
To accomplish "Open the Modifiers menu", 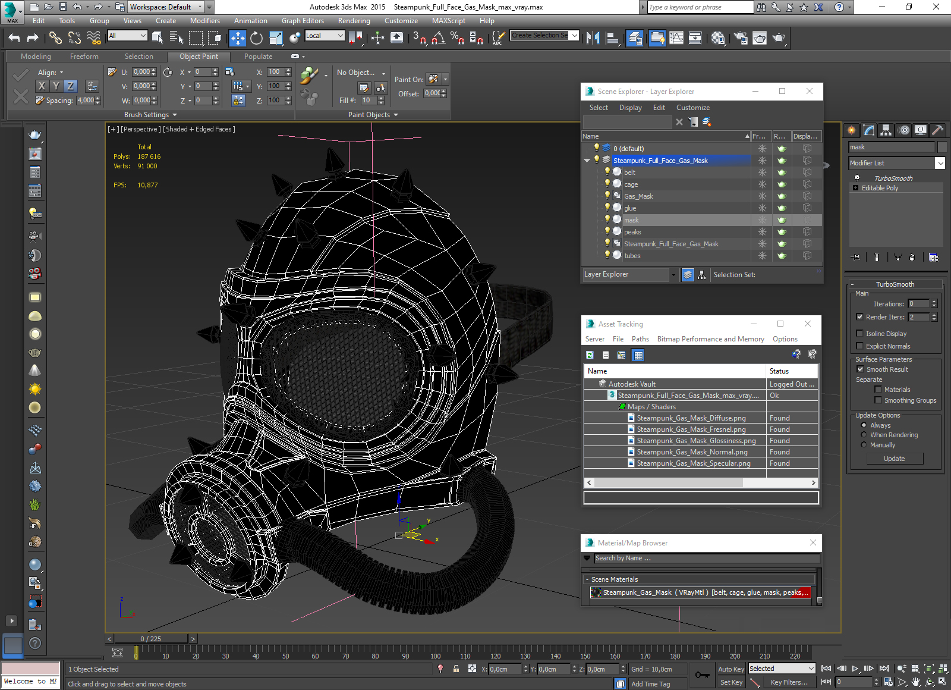I will click(204, 21).
